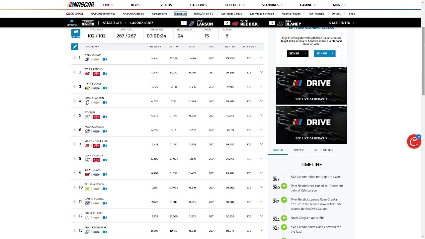Favorite Martin Truex Jr. with the star
This screenshot has height=239, width=425.
[x=74, y=144]
